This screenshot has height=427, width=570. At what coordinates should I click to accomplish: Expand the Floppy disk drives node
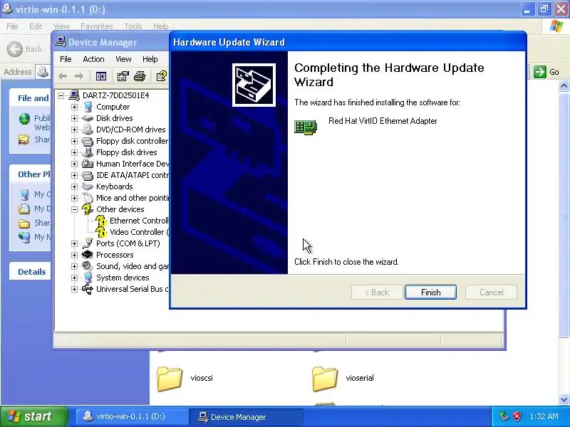coord(75,152)
